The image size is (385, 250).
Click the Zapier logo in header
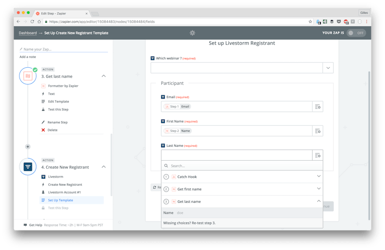[192, 33]
